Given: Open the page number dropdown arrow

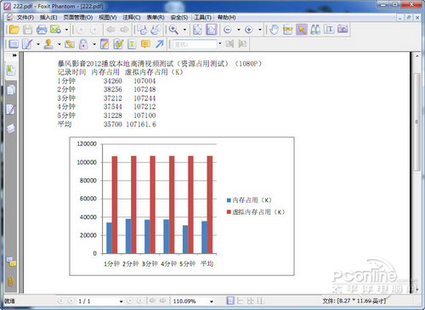Looking at the screenshot, I should click(121, 302).
